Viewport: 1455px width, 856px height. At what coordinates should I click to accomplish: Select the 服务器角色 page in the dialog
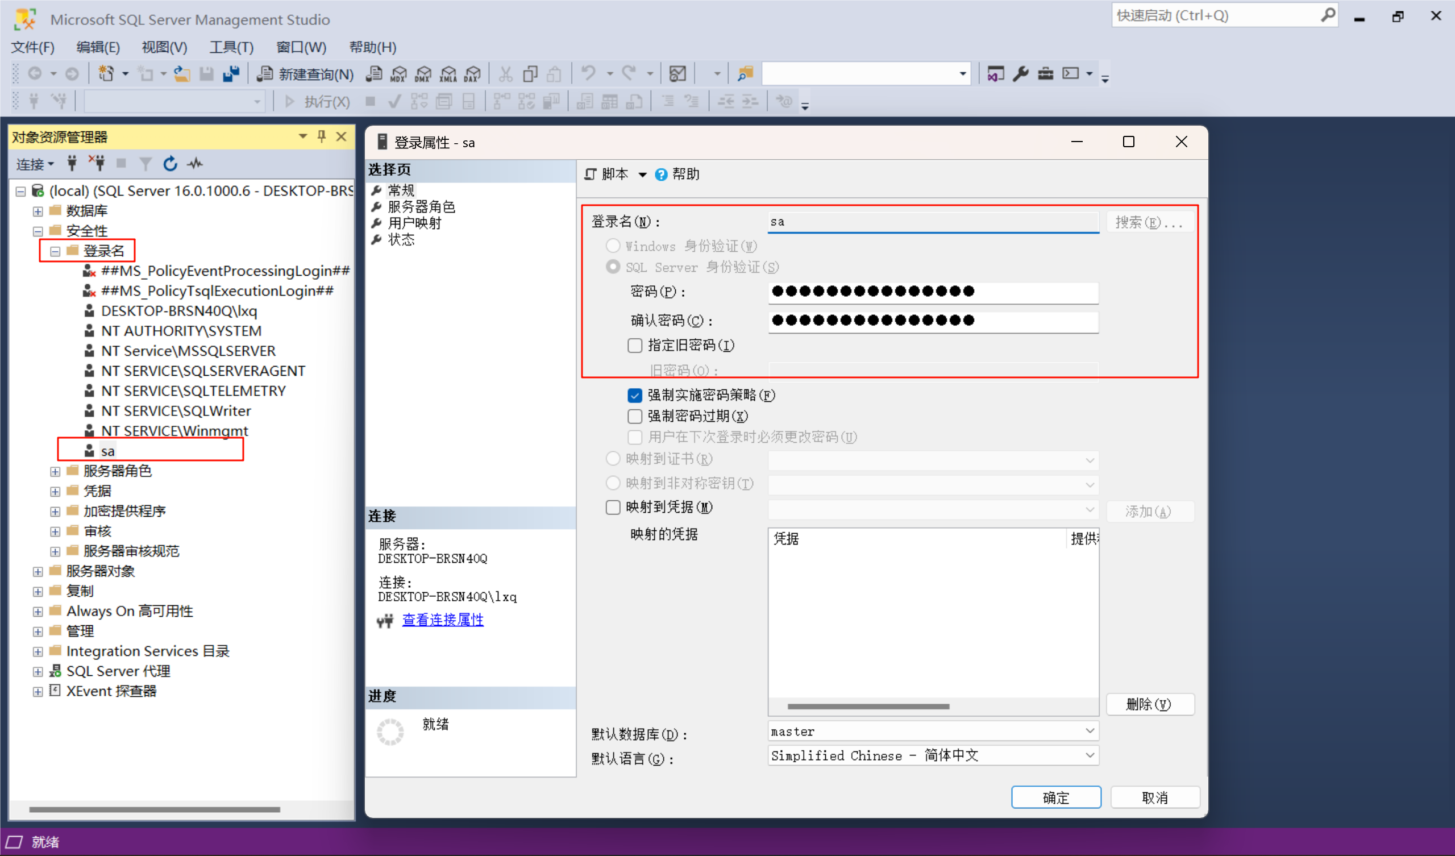(x=422, y=207)
